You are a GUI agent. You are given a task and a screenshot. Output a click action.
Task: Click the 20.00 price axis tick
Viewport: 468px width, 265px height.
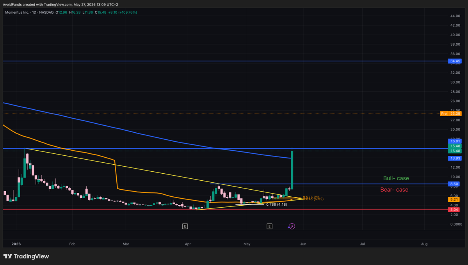455,130
